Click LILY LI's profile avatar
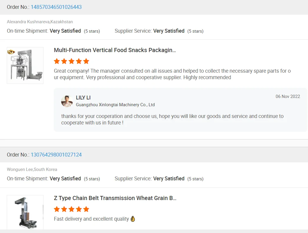 [67, 101]
